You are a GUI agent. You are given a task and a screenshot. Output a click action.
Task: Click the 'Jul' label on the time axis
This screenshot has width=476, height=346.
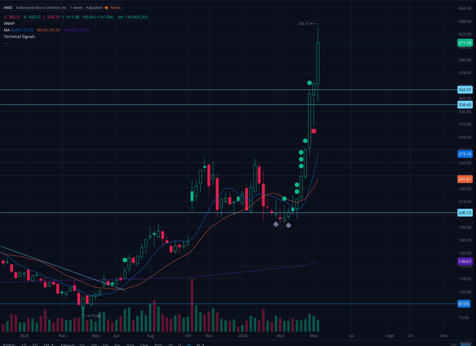pos(351,336)
